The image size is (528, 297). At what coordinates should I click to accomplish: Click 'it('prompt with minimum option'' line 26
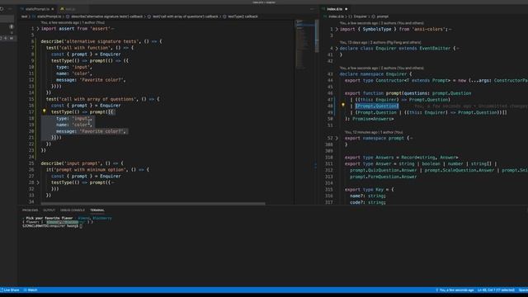97,170
